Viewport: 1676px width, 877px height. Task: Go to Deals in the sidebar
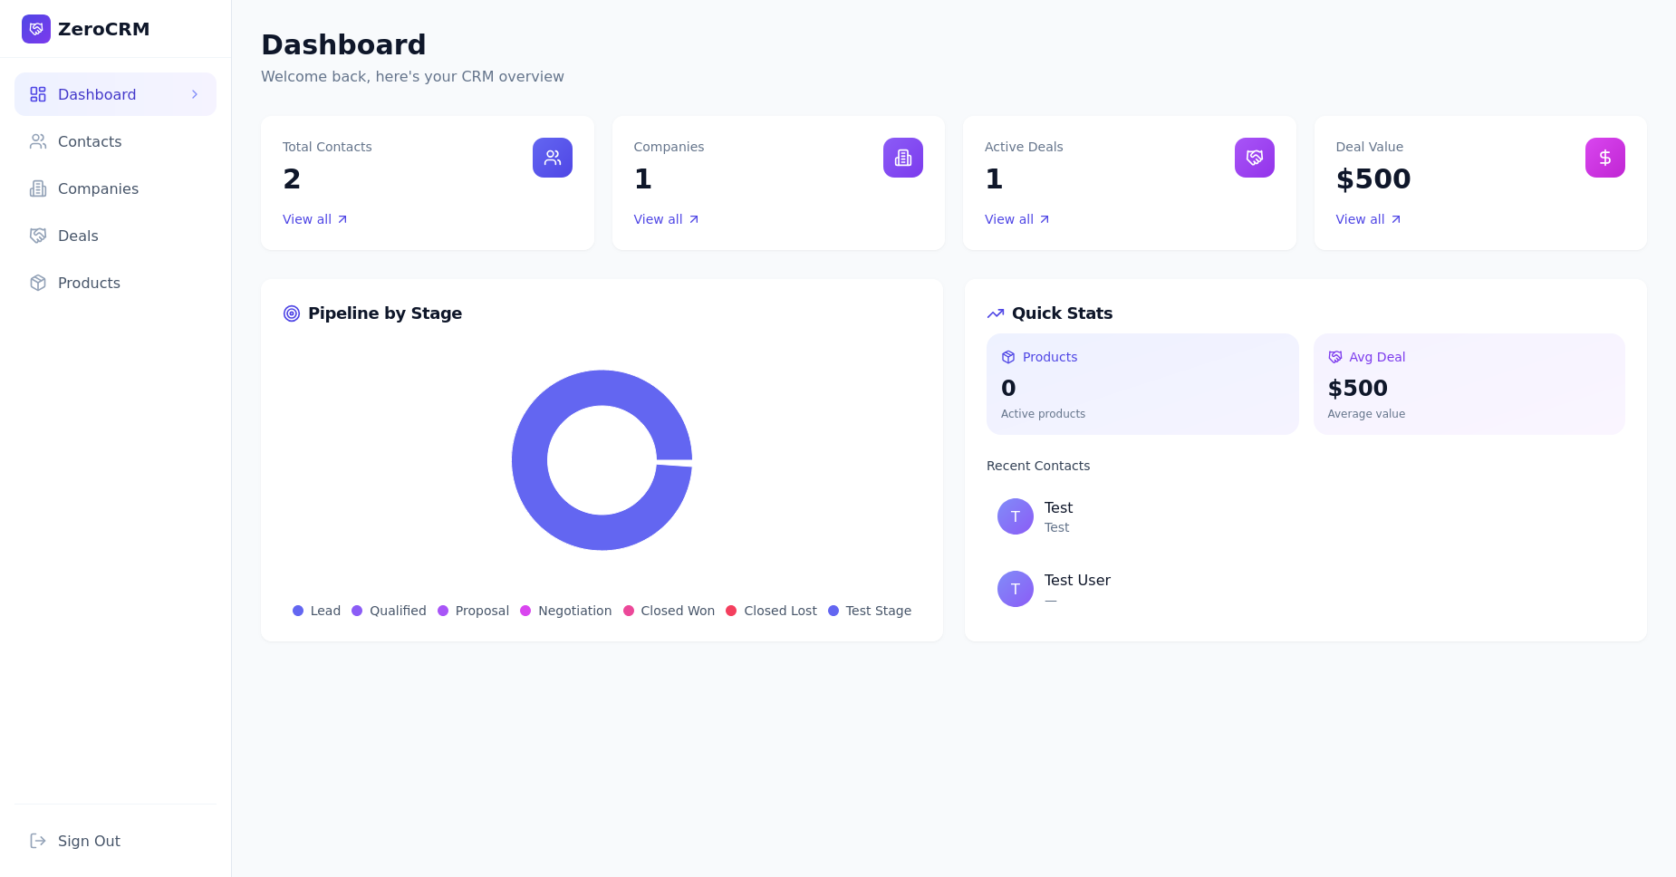[x=78, y=236]
